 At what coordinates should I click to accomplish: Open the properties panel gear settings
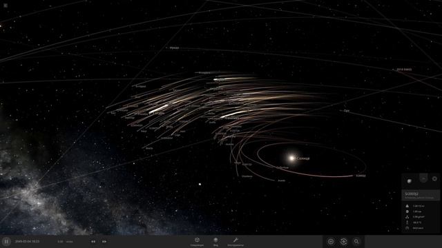[x=434, y=179]
